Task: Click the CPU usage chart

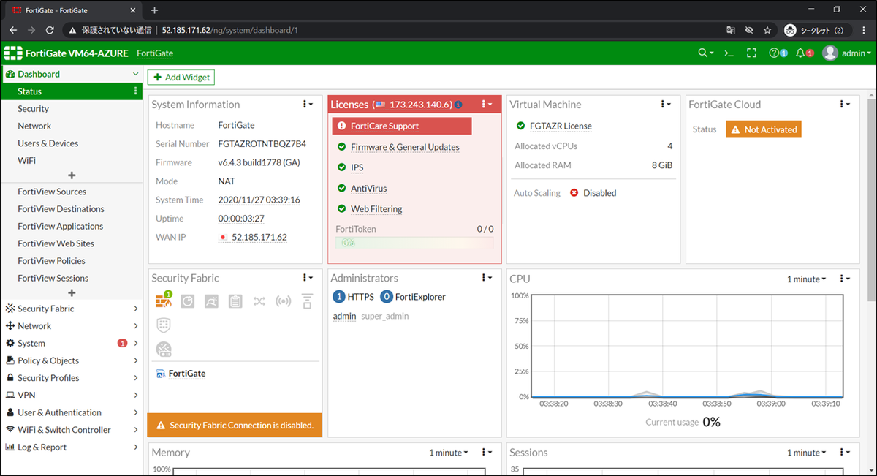Action: [x=686, y=347]
